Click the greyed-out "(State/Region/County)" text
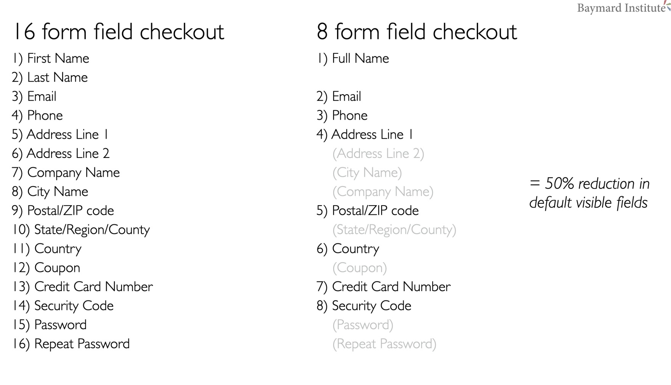The width and height of the screenshot is (671, 385). (394, 230)
